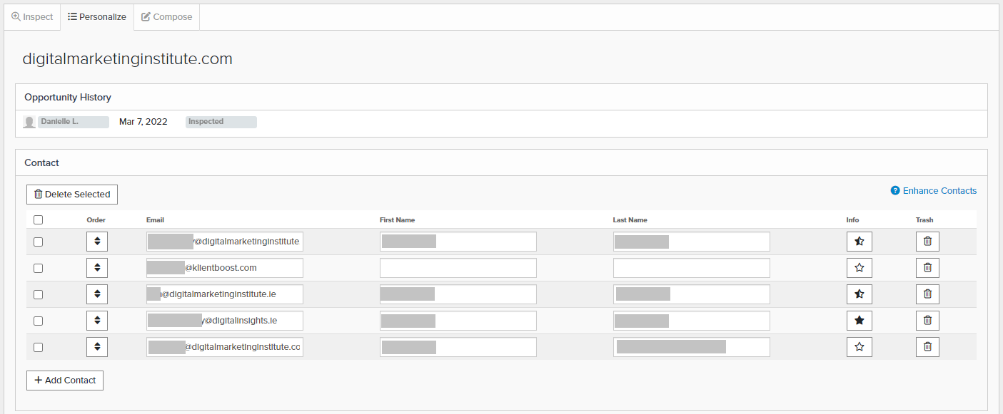The image size is (1003, 414).
Task: Click the trash icon for the klientboost.com contact
Action: [x=927, y=267]
